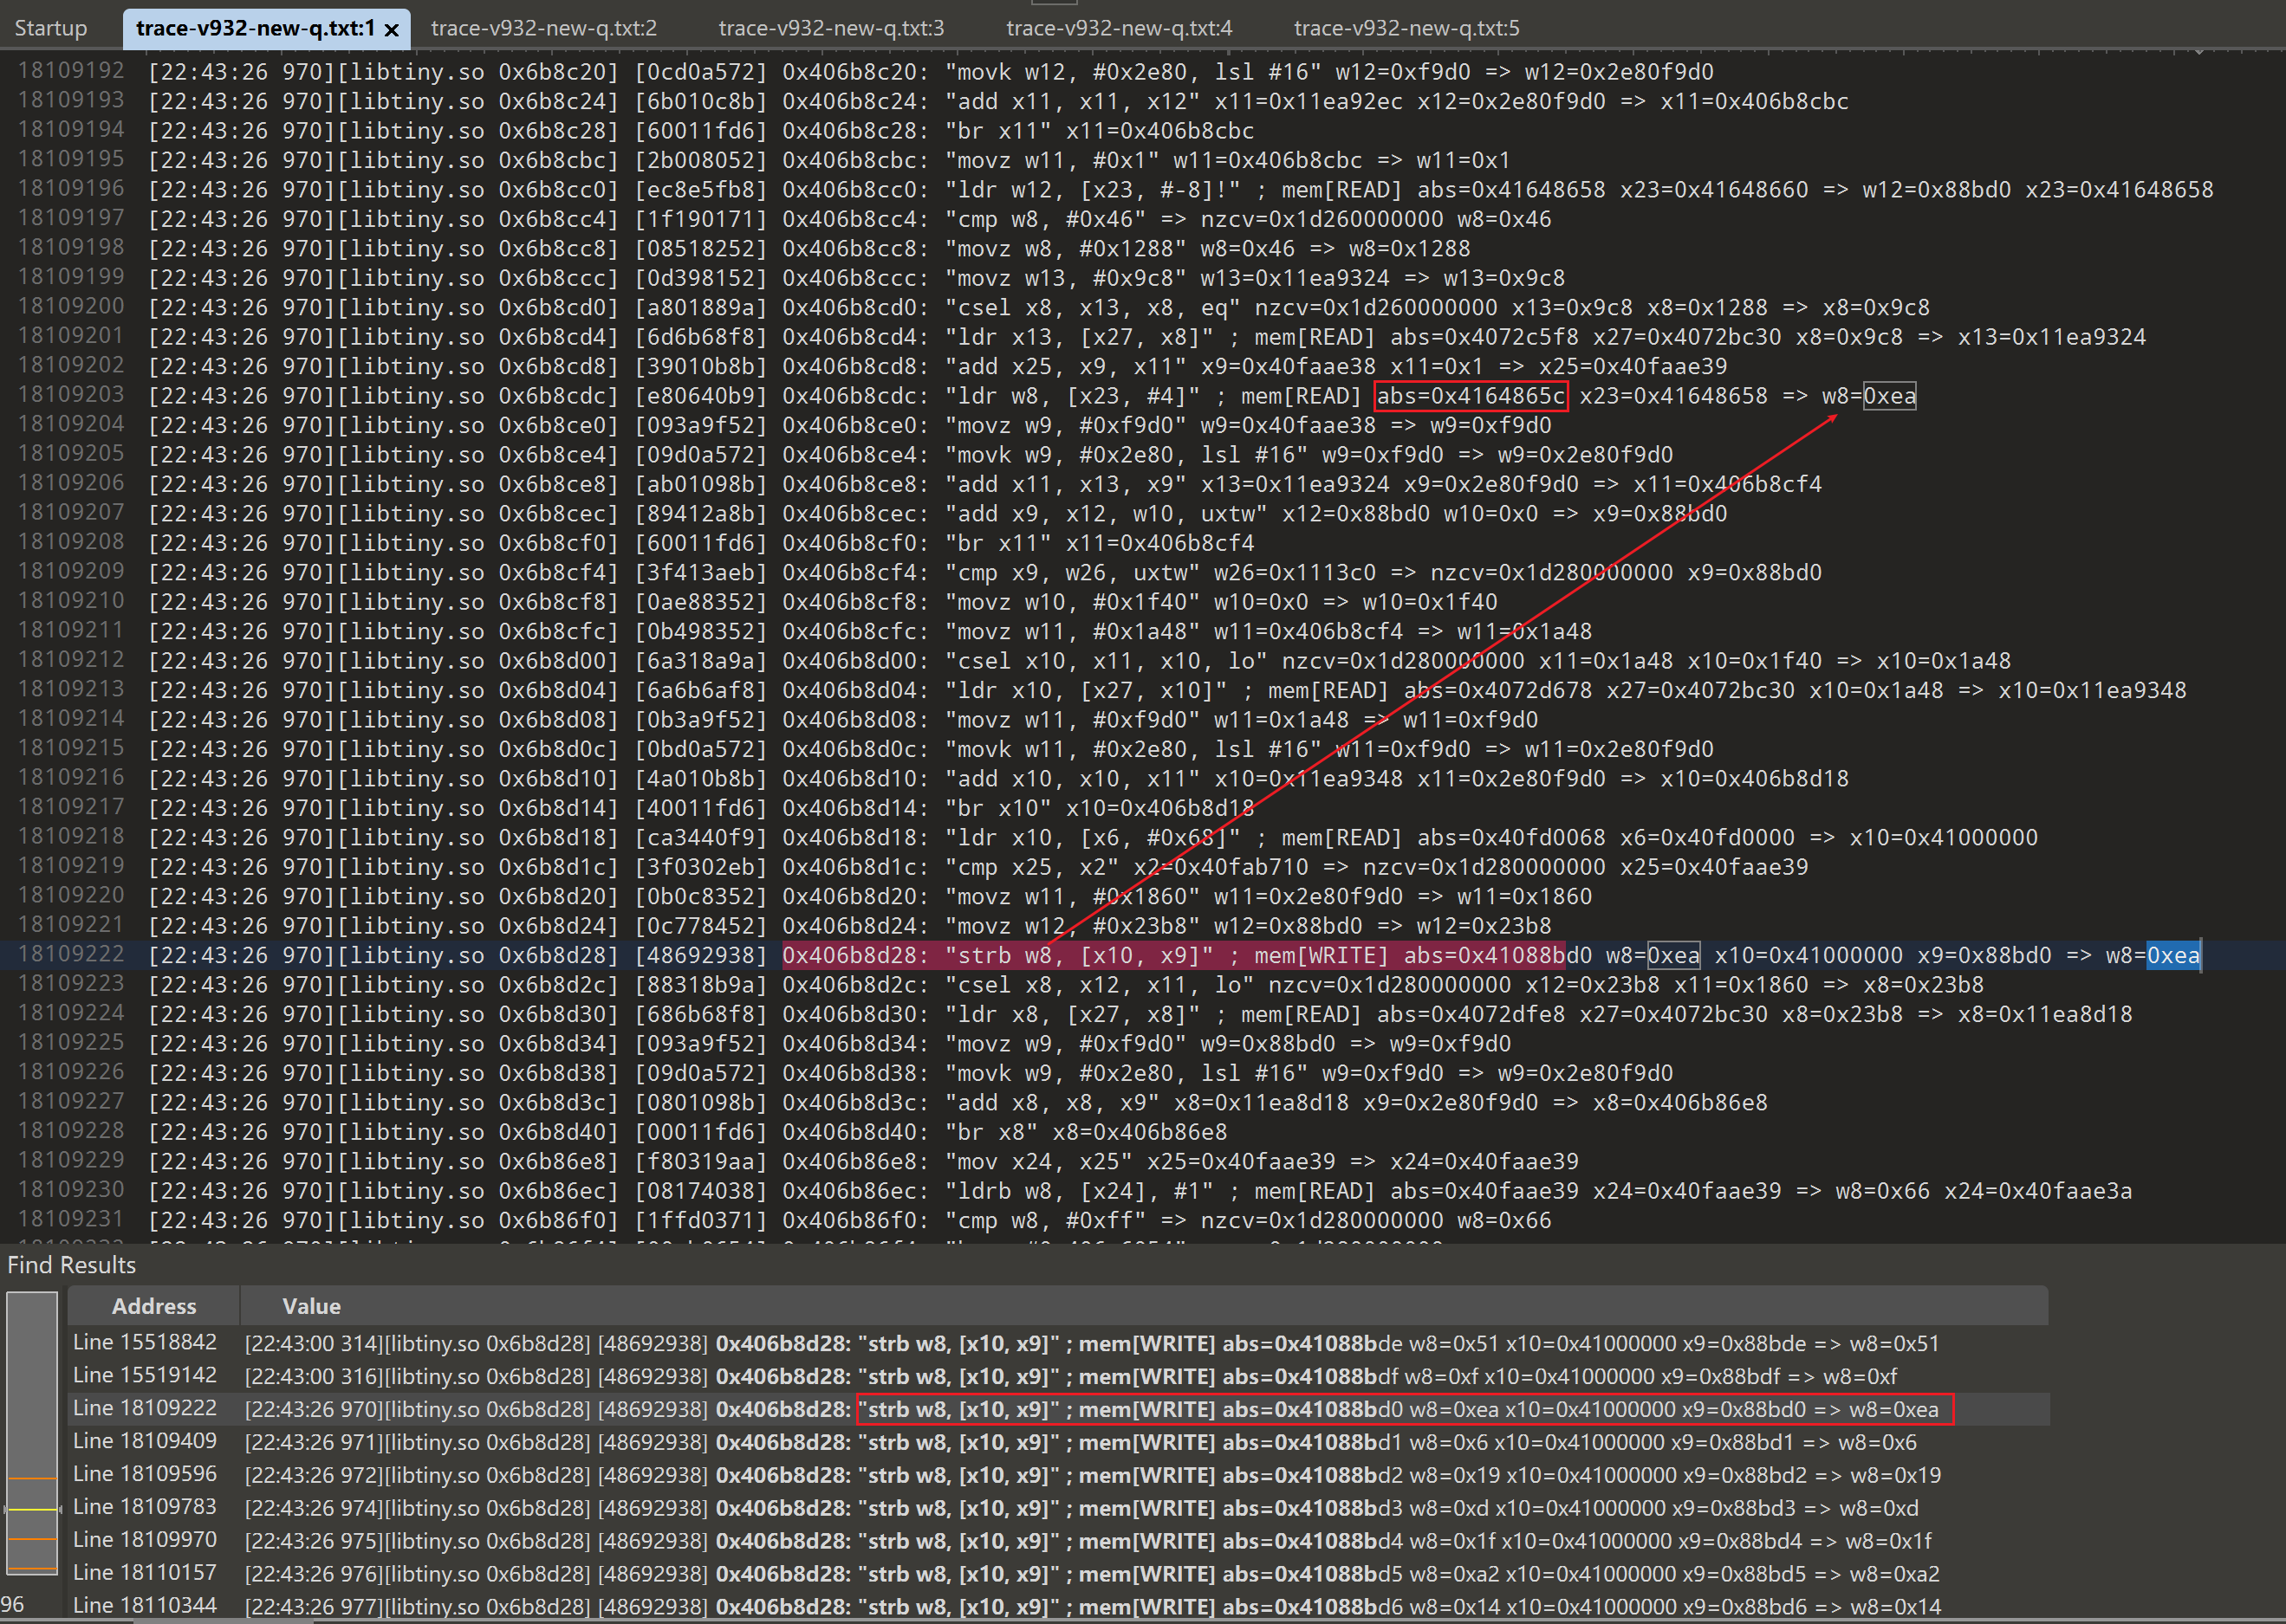Select find result Line 18109222
This screenshot has height=1624, width=2286.
coord(1058,1409)
